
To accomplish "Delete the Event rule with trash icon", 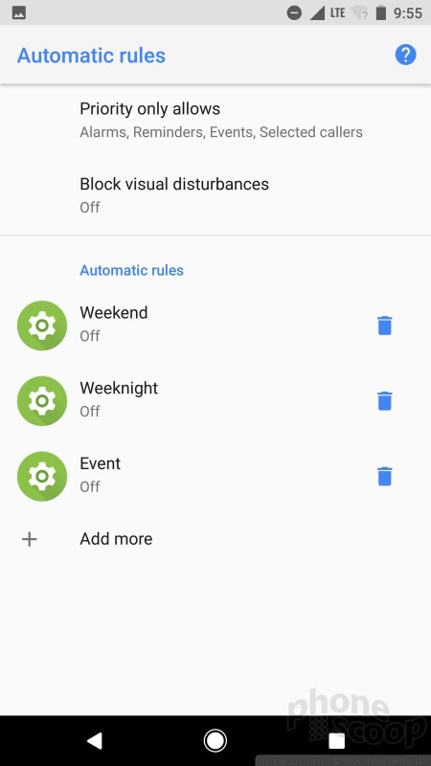I will (x=385, y=476).
